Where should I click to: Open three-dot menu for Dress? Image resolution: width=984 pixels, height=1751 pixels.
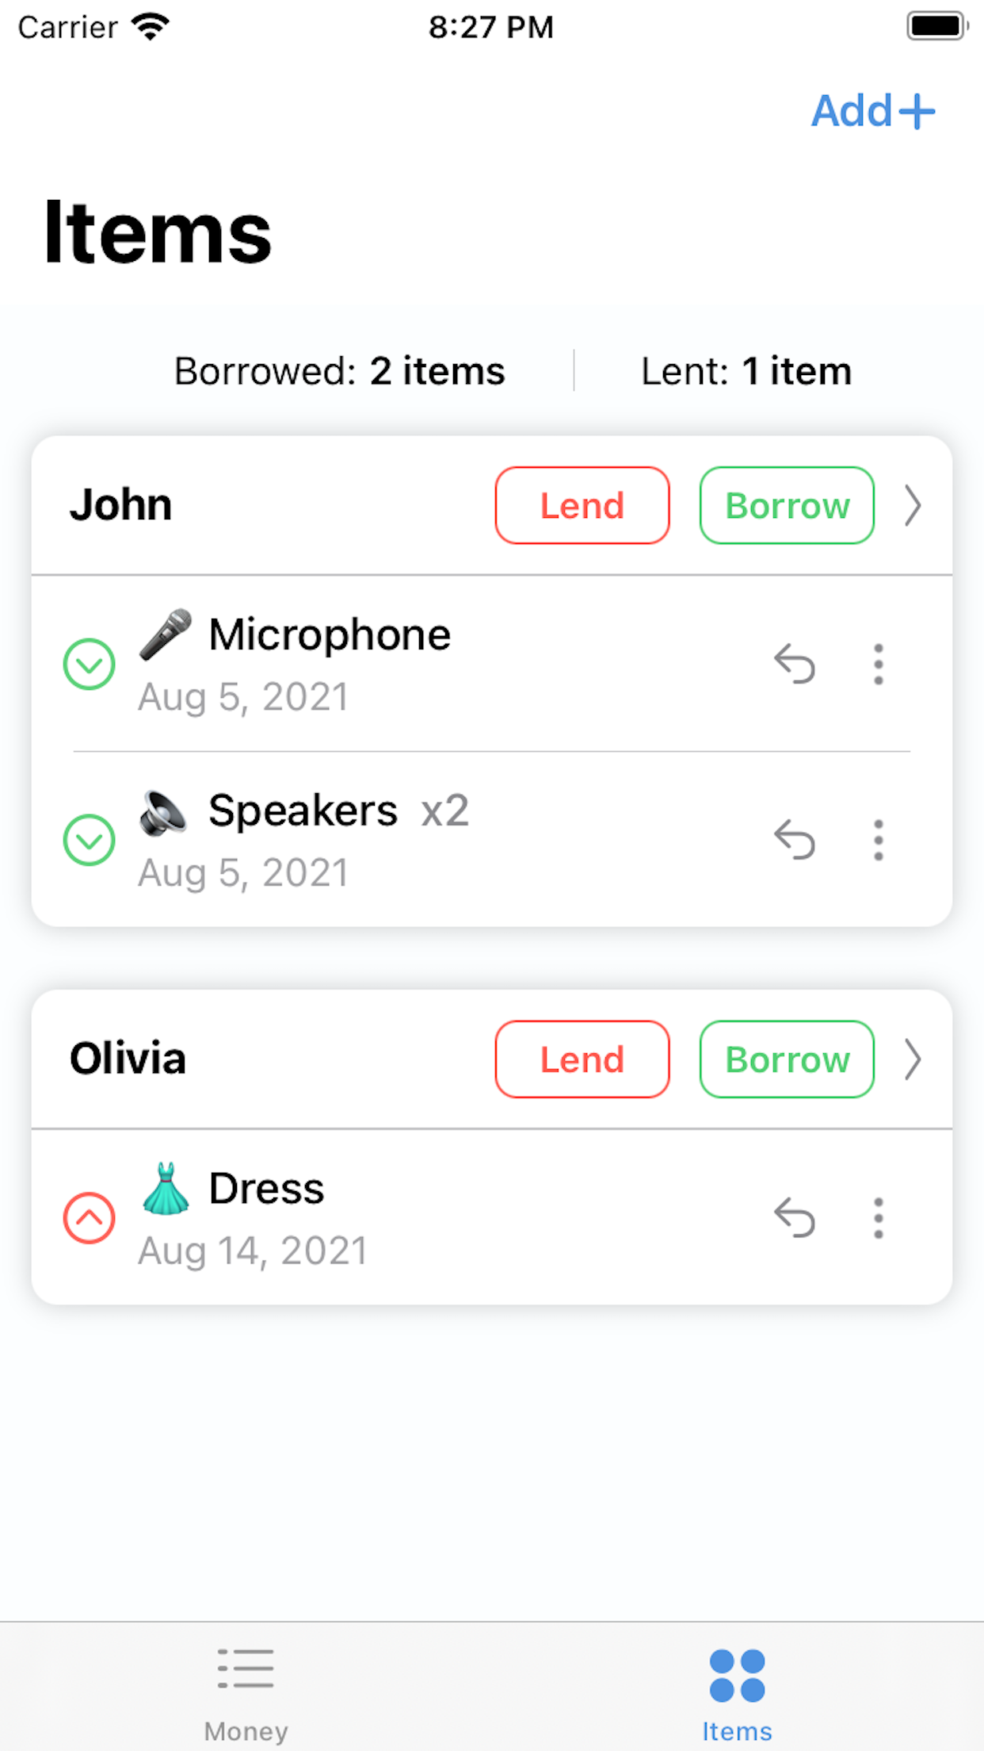pyautogui.click(x=878, y=1217)
